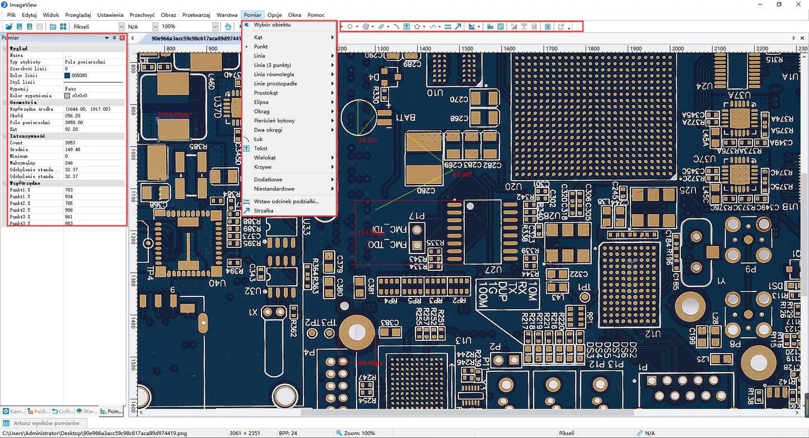The width and height of the screenshot is (809, 438).
Task: Open the 100% zoom level dropdown
Action: click(216, 26)
